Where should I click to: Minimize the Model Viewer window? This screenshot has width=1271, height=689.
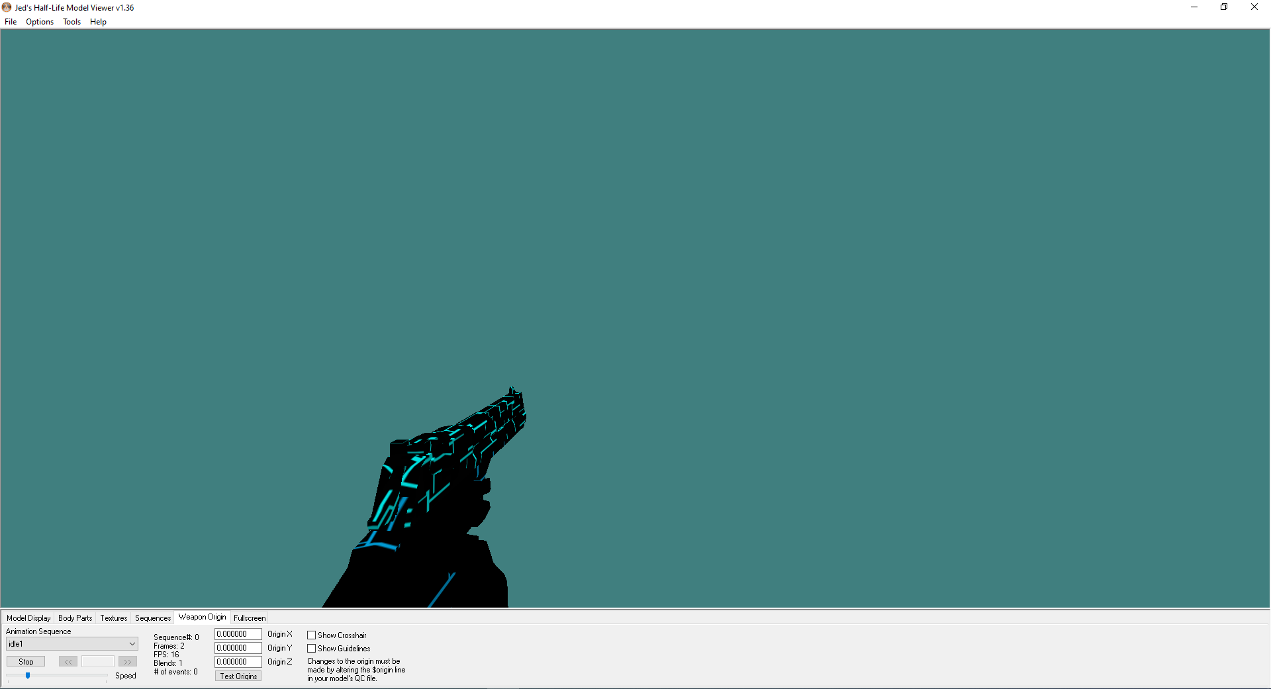coord(1194,7)
